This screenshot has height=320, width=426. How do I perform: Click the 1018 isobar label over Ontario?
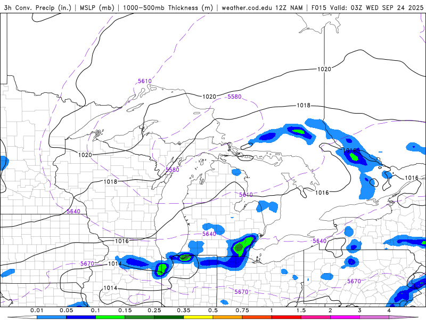[303, 105]
